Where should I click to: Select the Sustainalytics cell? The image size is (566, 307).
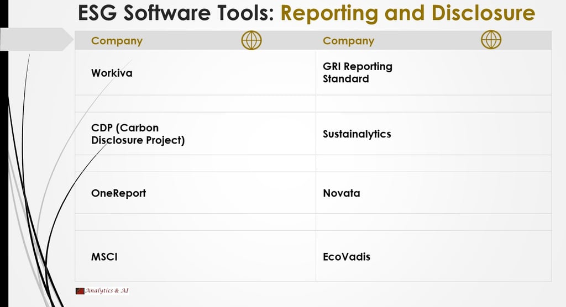tap(433, 134)
